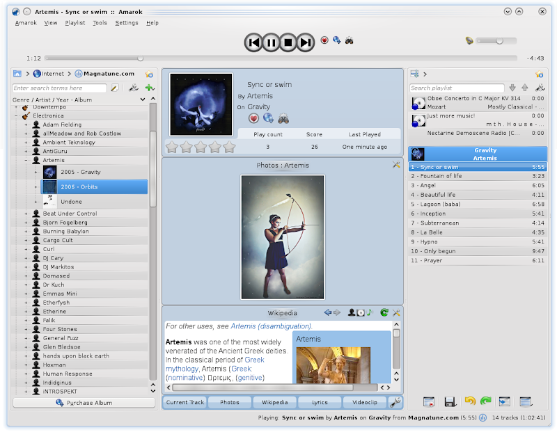Seek in the track progress bar
The image size is (557, 432).
(x=281, y=58)
